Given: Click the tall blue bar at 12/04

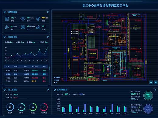Looking at the screenshot, I should pyautogui.click(x=85, y=108).
